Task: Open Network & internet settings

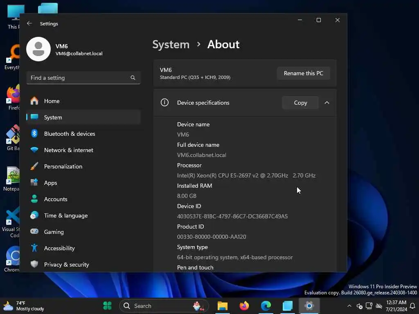Action: click(x=83, y=150)
